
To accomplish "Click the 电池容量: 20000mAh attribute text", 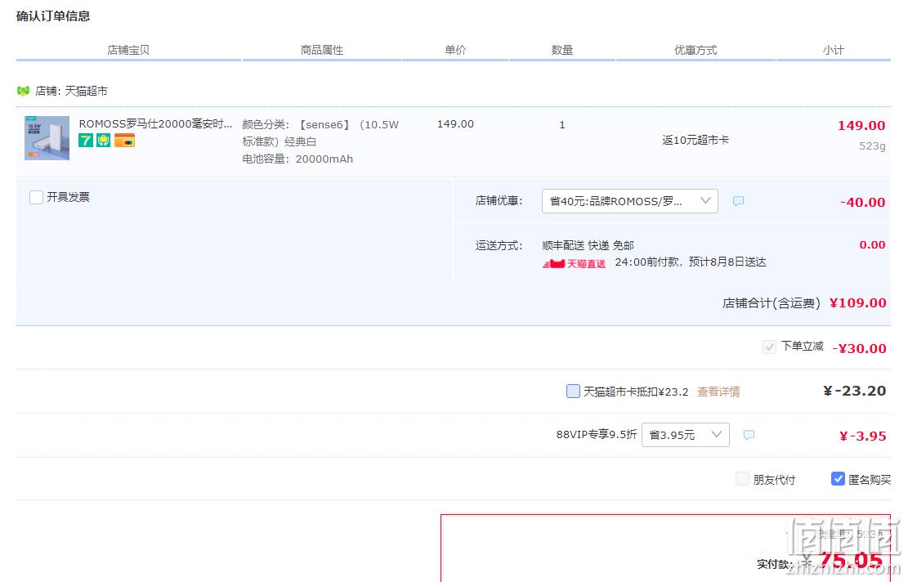I will (x=297, y=159).
